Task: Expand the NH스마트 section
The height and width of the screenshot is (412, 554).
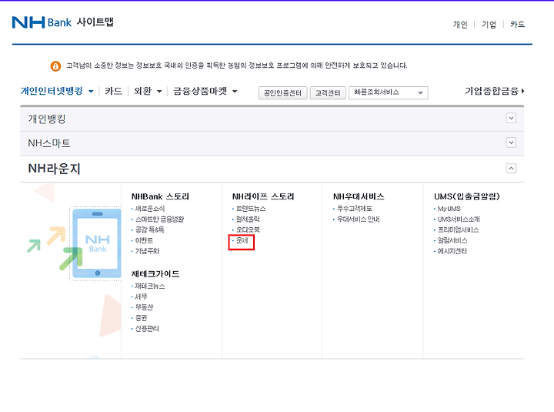Action: coord(511,142)
